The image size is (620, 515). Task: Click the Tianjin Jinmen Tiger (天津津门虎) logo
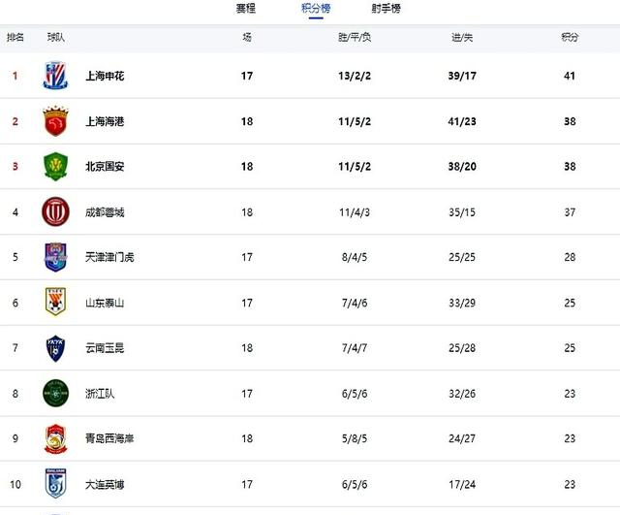tap(55, 257)
